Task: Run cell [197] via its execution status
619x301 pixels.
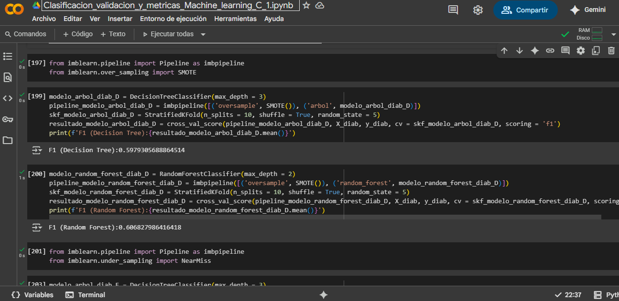Action: point(22,63)
